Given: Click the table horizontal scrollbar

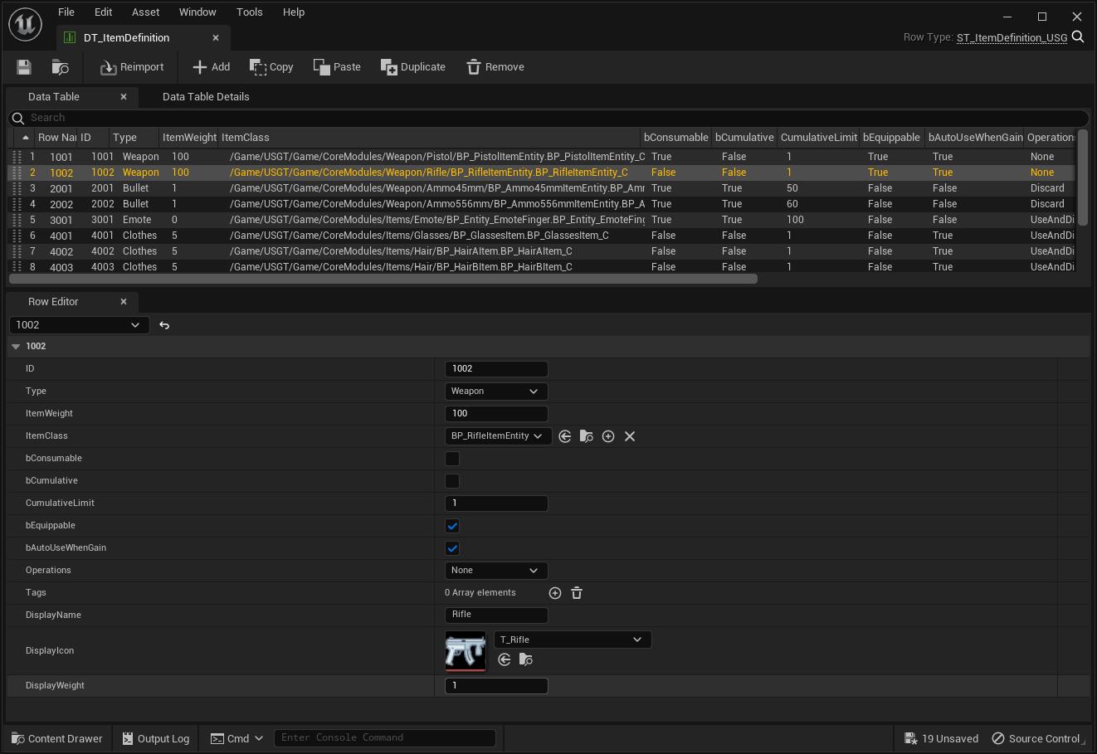Looking at the screenshot, I should click(x=383, y=279).
